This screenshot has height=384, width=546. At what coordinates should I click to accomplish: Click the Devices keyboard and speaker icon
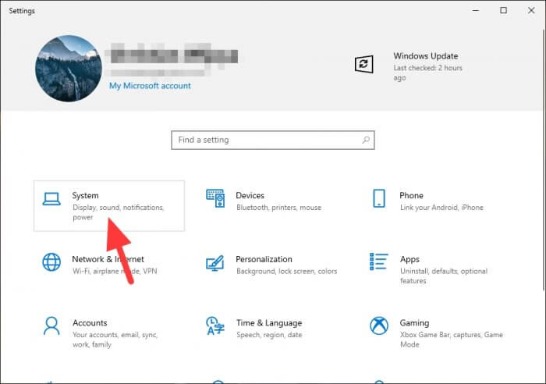point(215,198)
